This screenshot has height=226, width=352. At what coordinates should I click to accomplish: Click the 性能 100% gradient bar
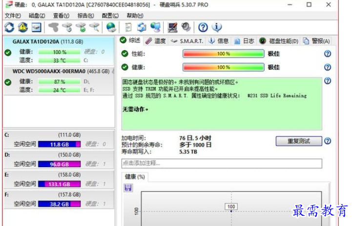click(224, 54)
